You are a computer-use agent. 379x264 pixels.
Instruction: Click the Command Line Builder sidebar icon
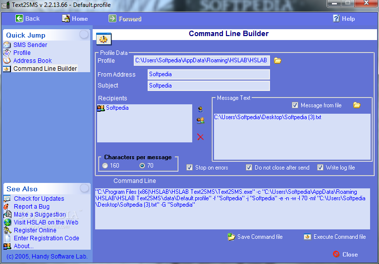[x=7, y=69]
